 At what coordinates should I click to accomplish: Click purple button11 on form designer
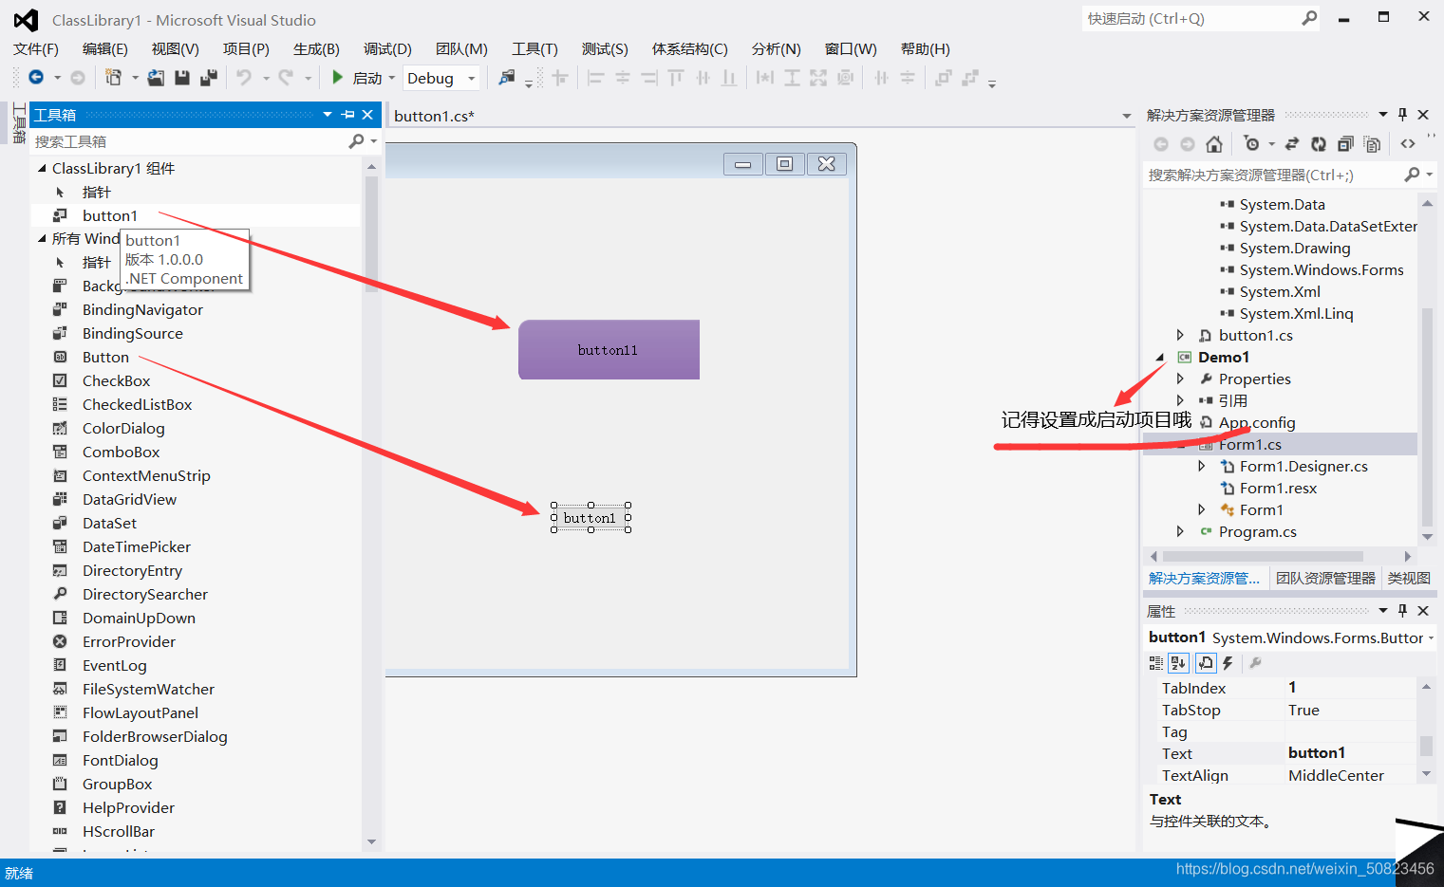coord(609,350)
